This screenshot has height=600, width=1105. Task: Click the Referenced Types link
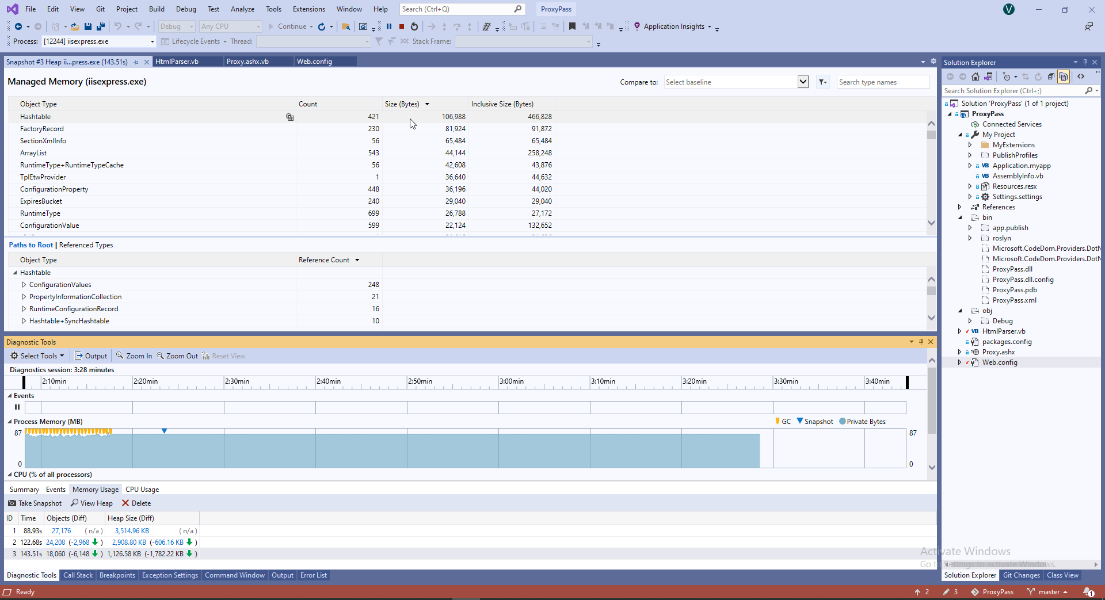pos(86,245)
